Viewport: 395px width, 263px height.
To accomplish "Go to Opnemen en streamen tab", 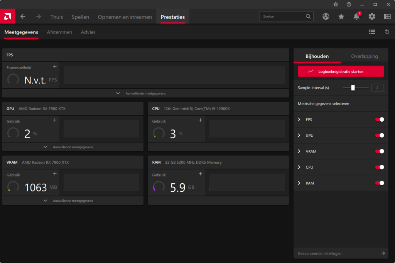I will (125, 17).
